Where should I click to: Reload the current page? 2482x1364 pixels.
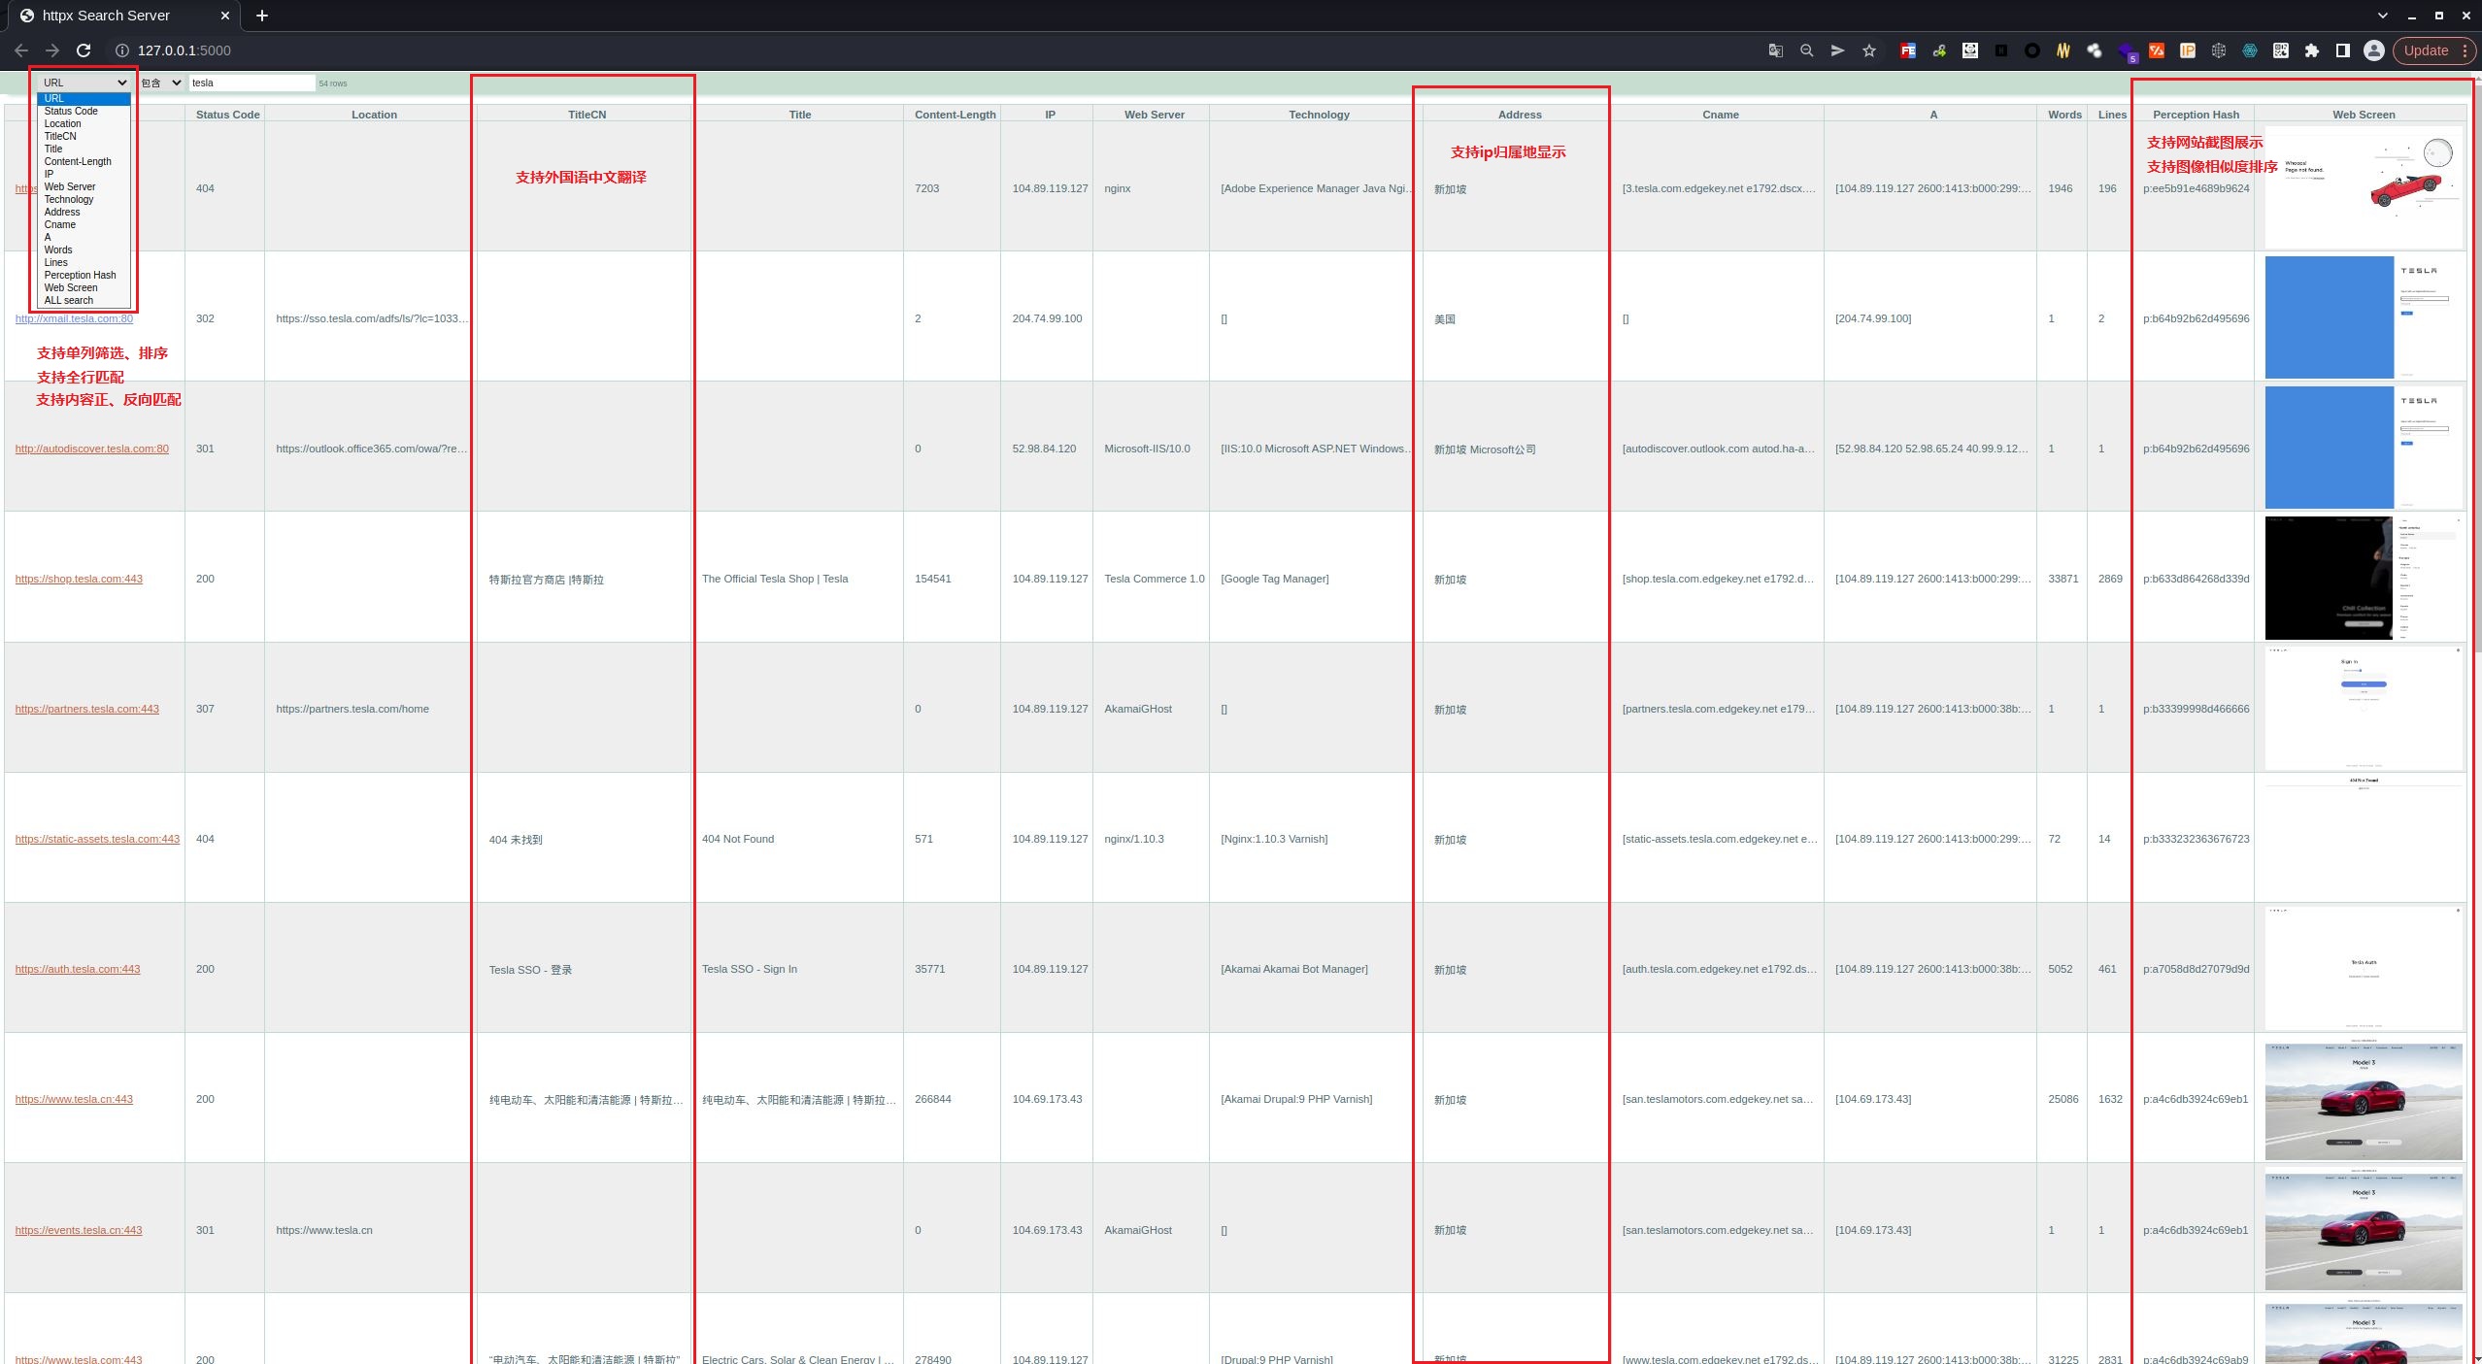84,50
